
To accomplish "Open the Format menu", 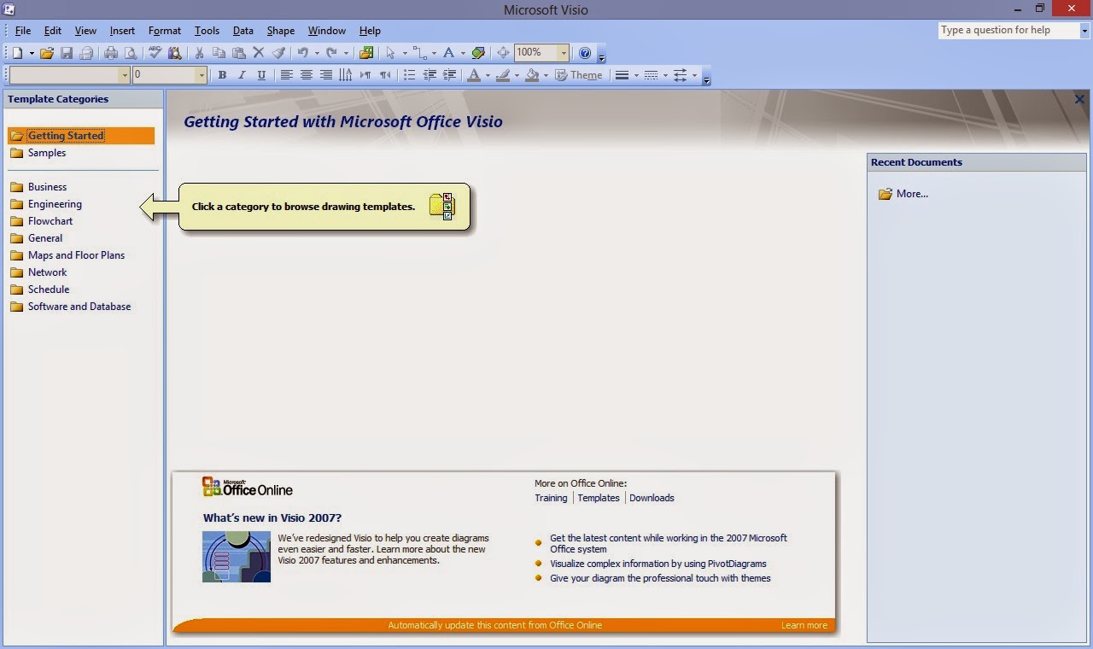I will tap(165, 31).
